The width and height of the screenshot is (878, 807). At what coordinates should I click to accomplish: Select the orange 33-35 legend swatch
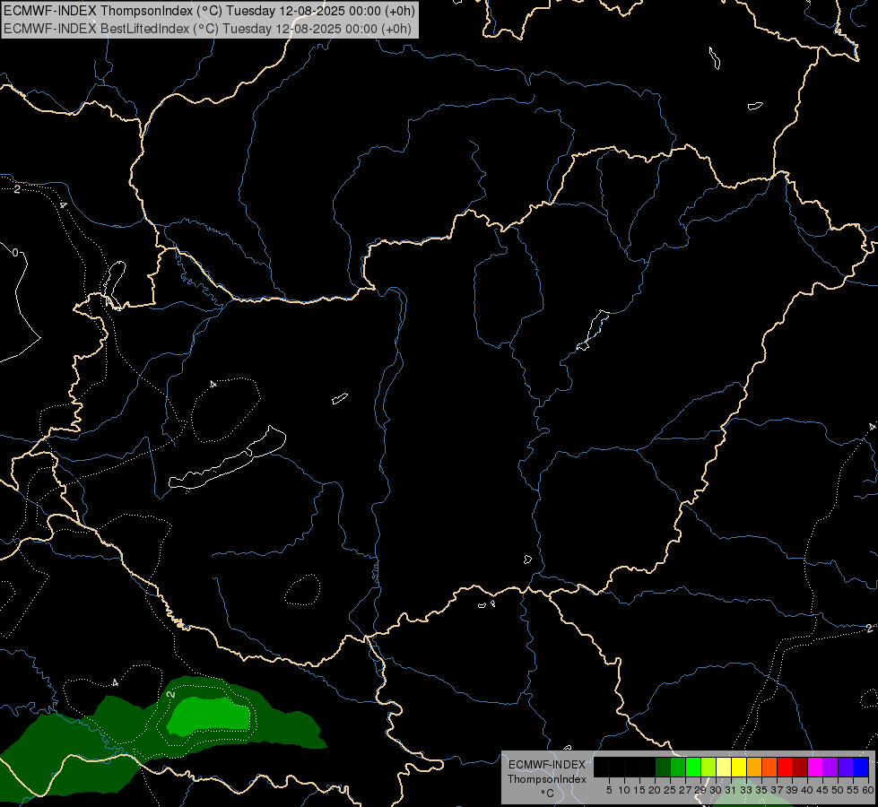click(x=754, y=767)
